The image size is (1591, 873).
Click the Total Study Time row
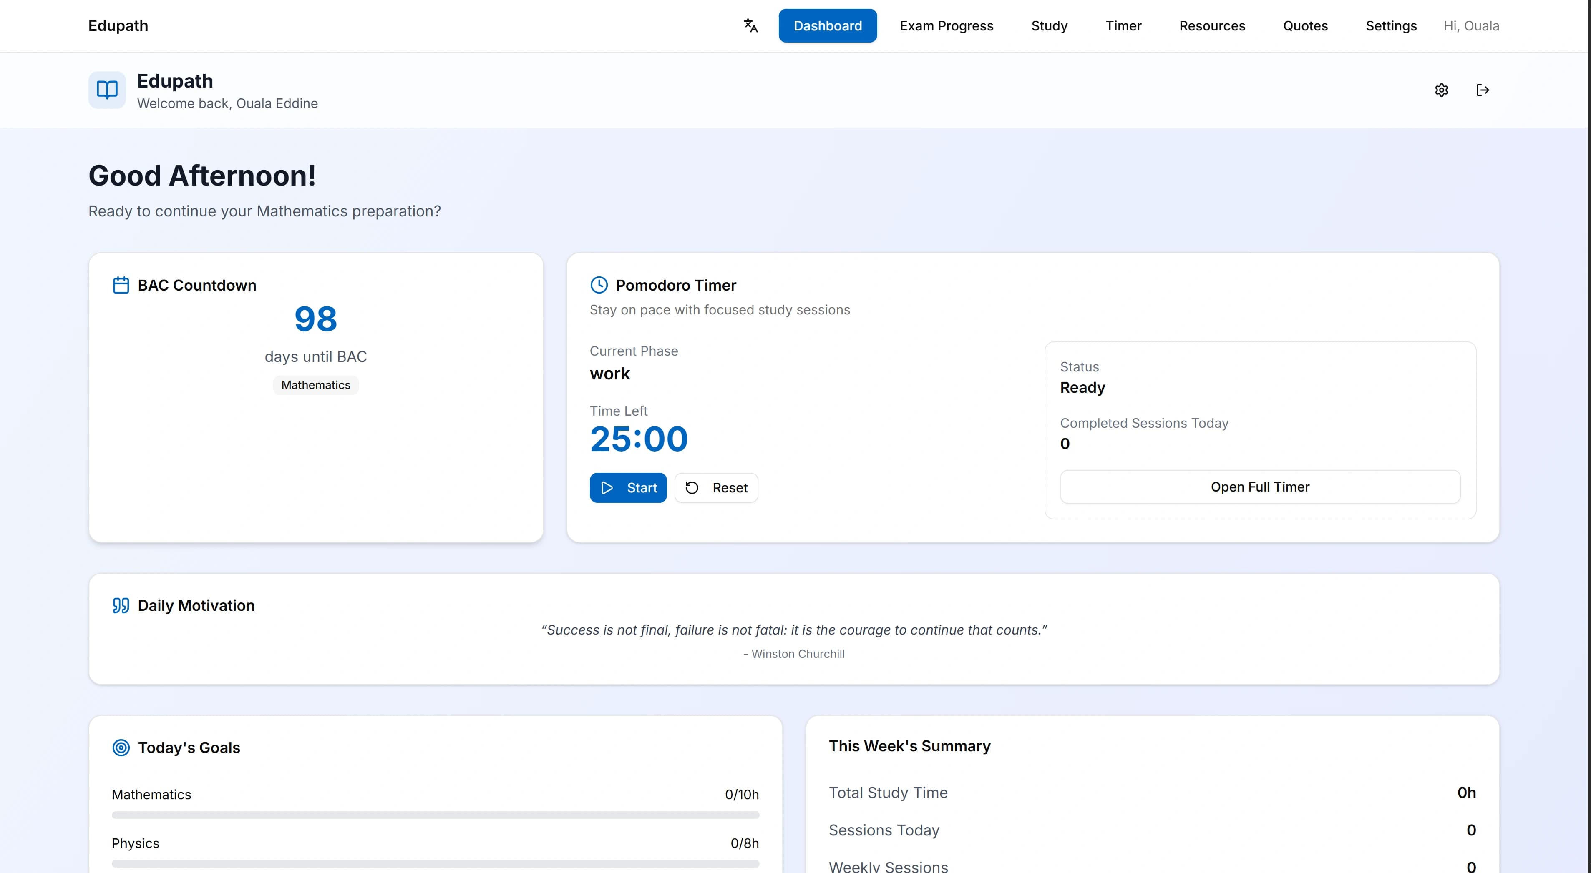(1153, 793)
